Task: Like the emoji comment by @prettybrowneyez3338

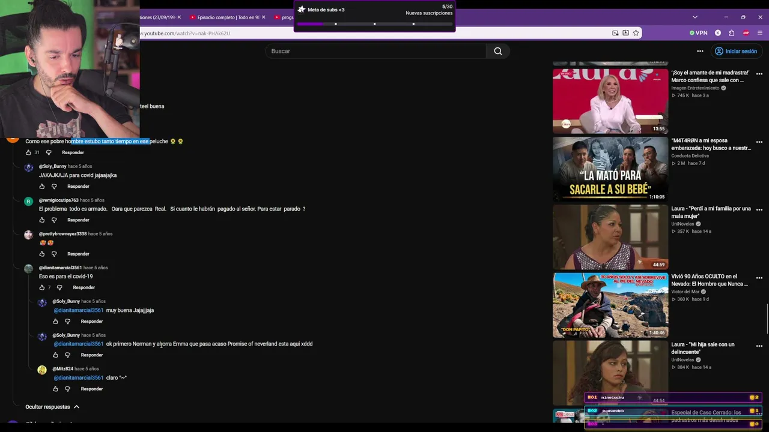Action: tap(42, 254)
